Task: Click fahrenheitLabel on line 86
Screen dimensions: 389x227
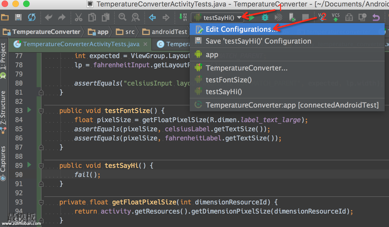Action: tap(193, 138)
